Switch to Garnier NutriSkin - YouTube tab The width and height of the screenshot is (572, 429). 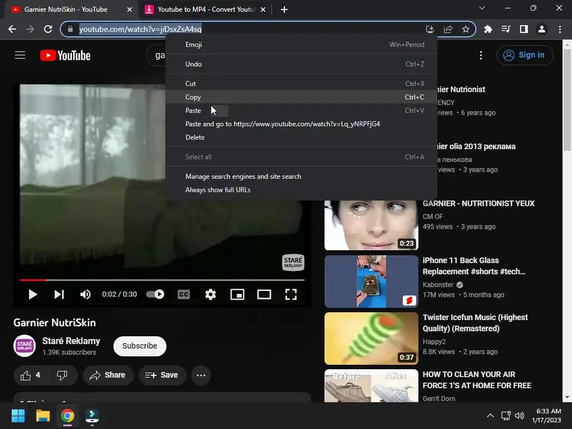coord(66,9)
